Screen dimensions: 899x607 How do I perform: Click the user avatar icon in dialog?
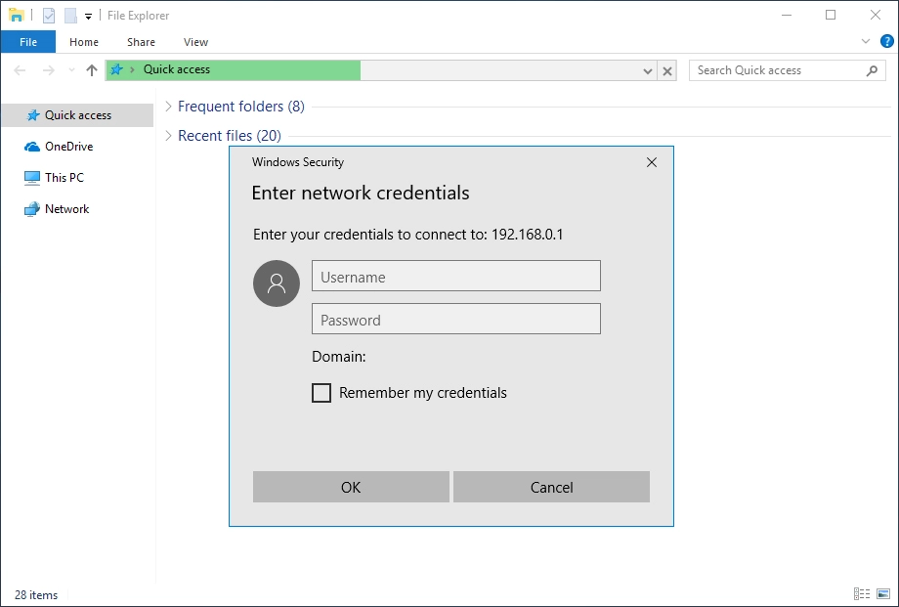click(x=277, y=283)
